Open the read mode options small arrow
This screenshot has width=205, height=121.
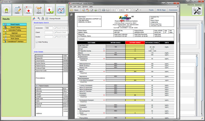coord(140,10)
